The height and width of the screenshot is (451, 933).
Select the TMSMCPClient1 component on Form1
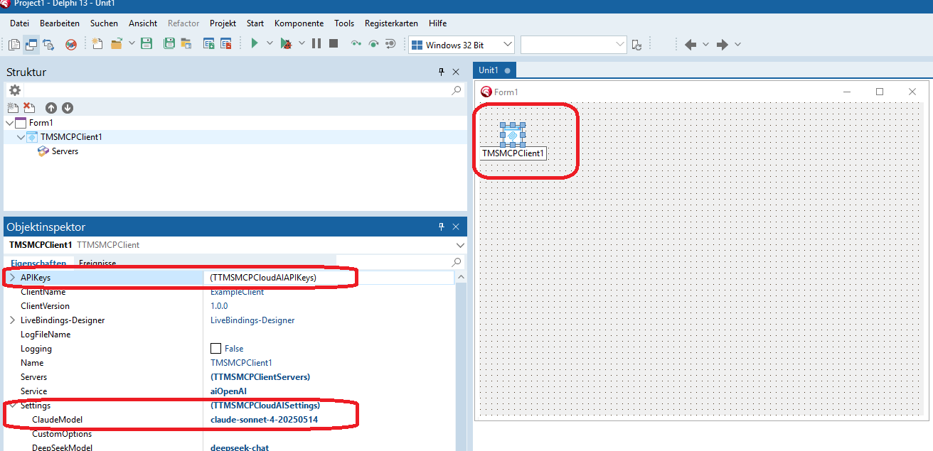point(513,134)
